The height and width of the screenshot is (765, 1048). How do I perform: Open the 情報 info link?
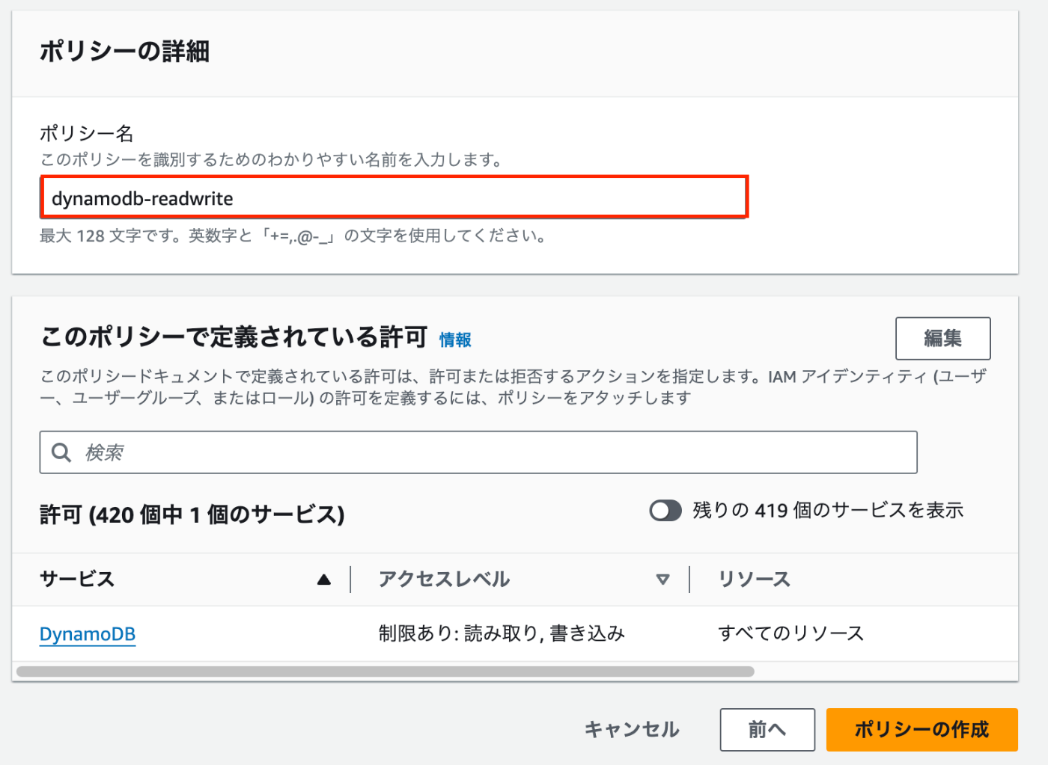[455, 340]
